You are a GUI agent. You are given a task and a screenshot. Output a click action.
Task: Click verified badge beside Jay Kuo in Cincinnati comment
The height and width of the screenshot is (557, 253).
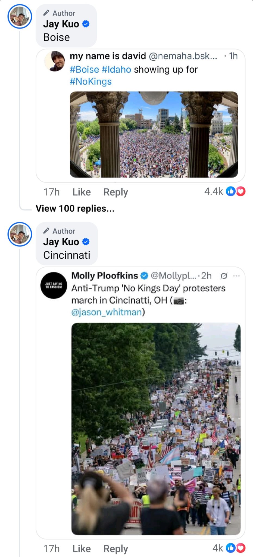pos(86,242)
